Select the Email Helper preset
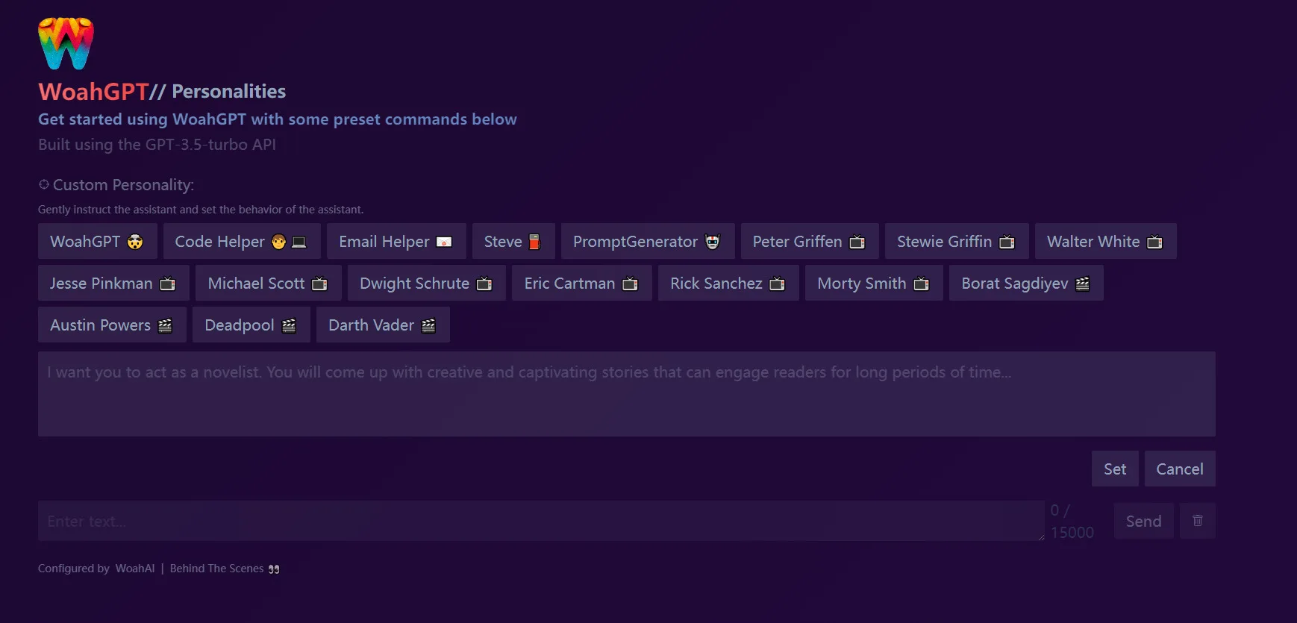1297x623 pixels. click(x=396, y=241)
